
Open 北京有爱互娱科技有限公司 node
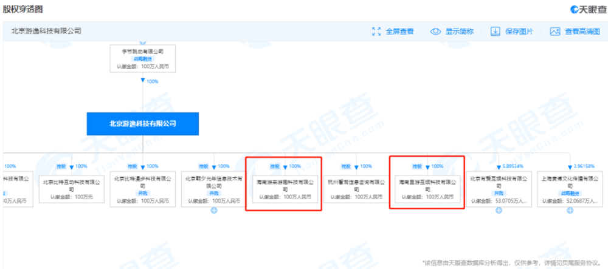click(499, 191)
